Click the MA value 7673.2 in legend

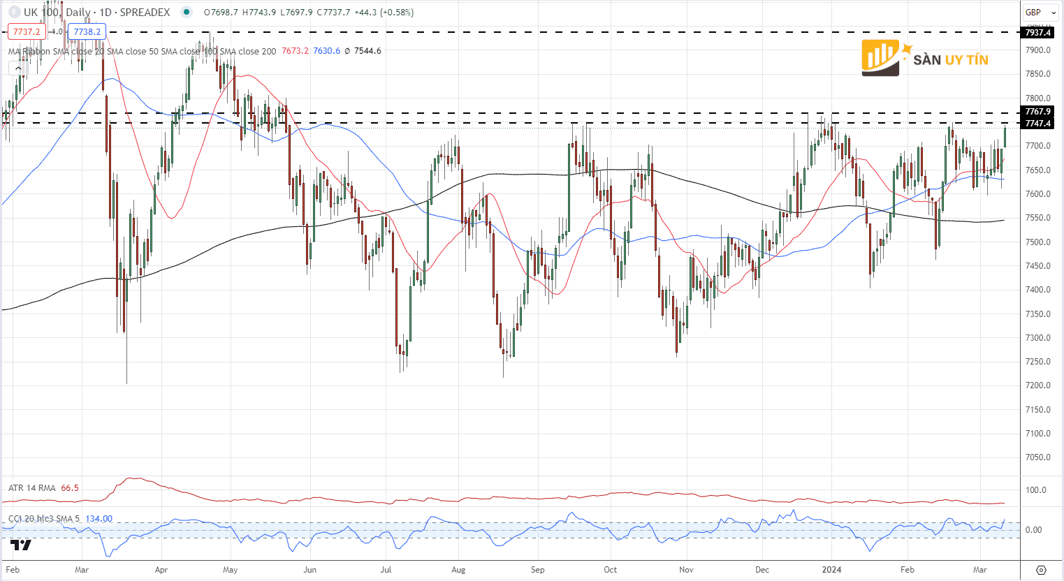click(x=295, y=51)
